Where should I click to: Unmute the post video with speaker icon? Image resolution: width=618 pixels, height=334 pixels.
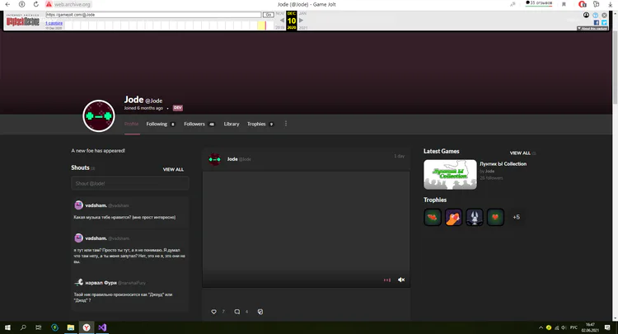pyautogui.click(x=401, y=280)
